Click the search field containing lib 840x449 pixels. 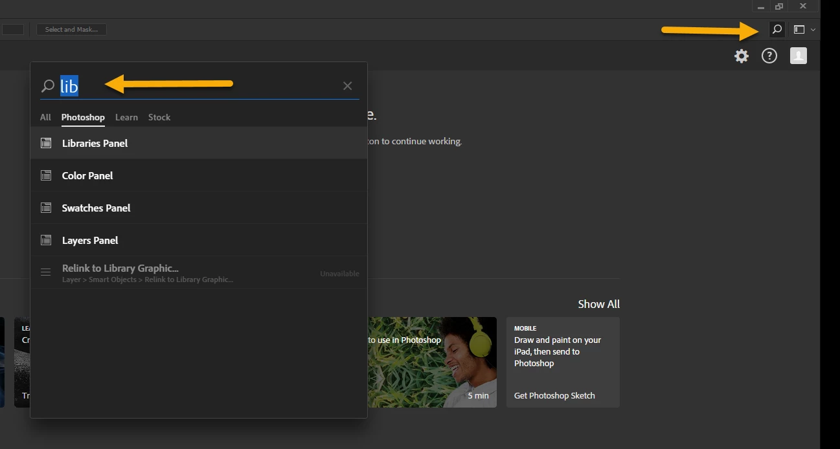199,86
